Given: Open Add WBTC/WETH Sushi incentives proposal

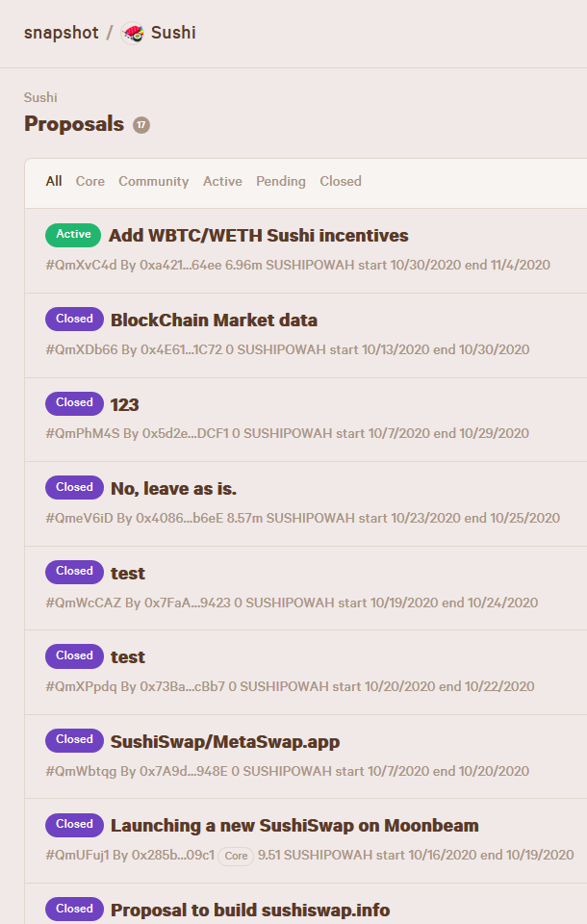Looking at the screenshot, I should point(258,236).
